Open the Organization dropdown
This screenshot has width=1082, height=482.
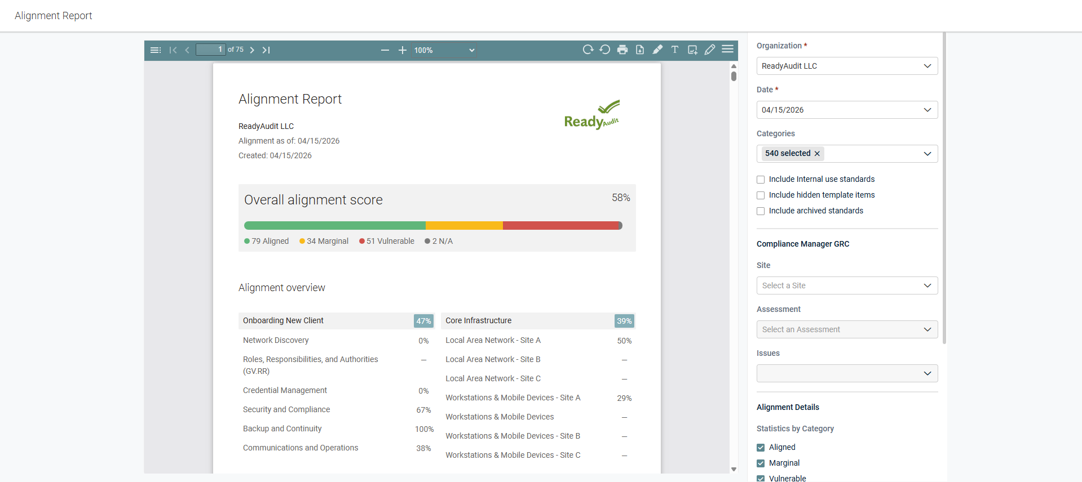click(x=846, y=66)
